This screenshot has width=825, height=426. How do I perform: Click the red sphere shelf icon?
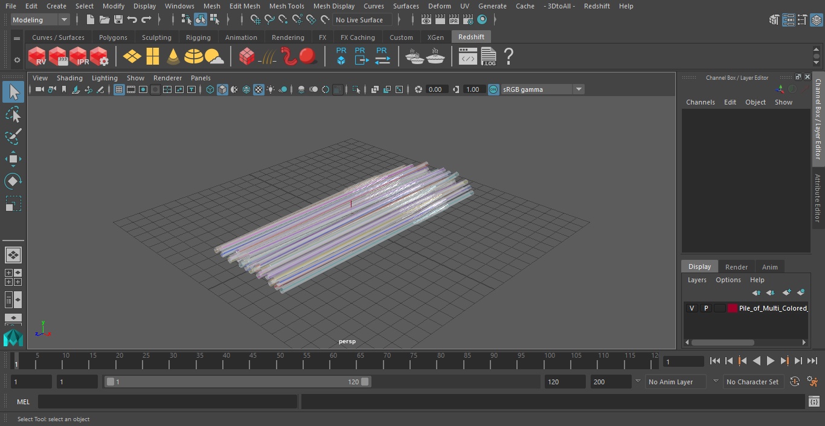pyautogui.click(x=308, y=57)
